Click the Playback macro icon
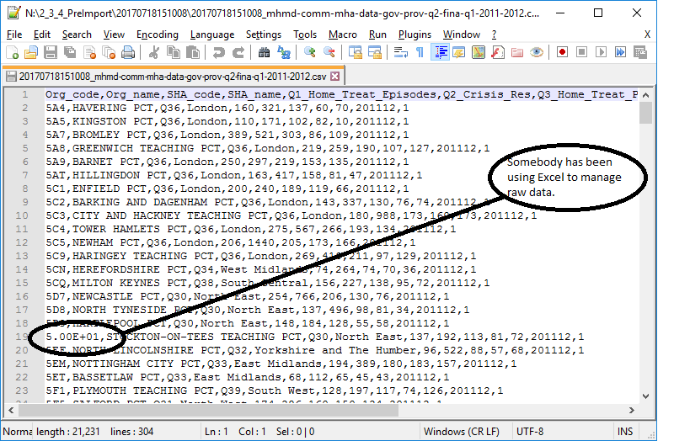The width and height of the screenshot is (690, 441). (x=601, y=52)
